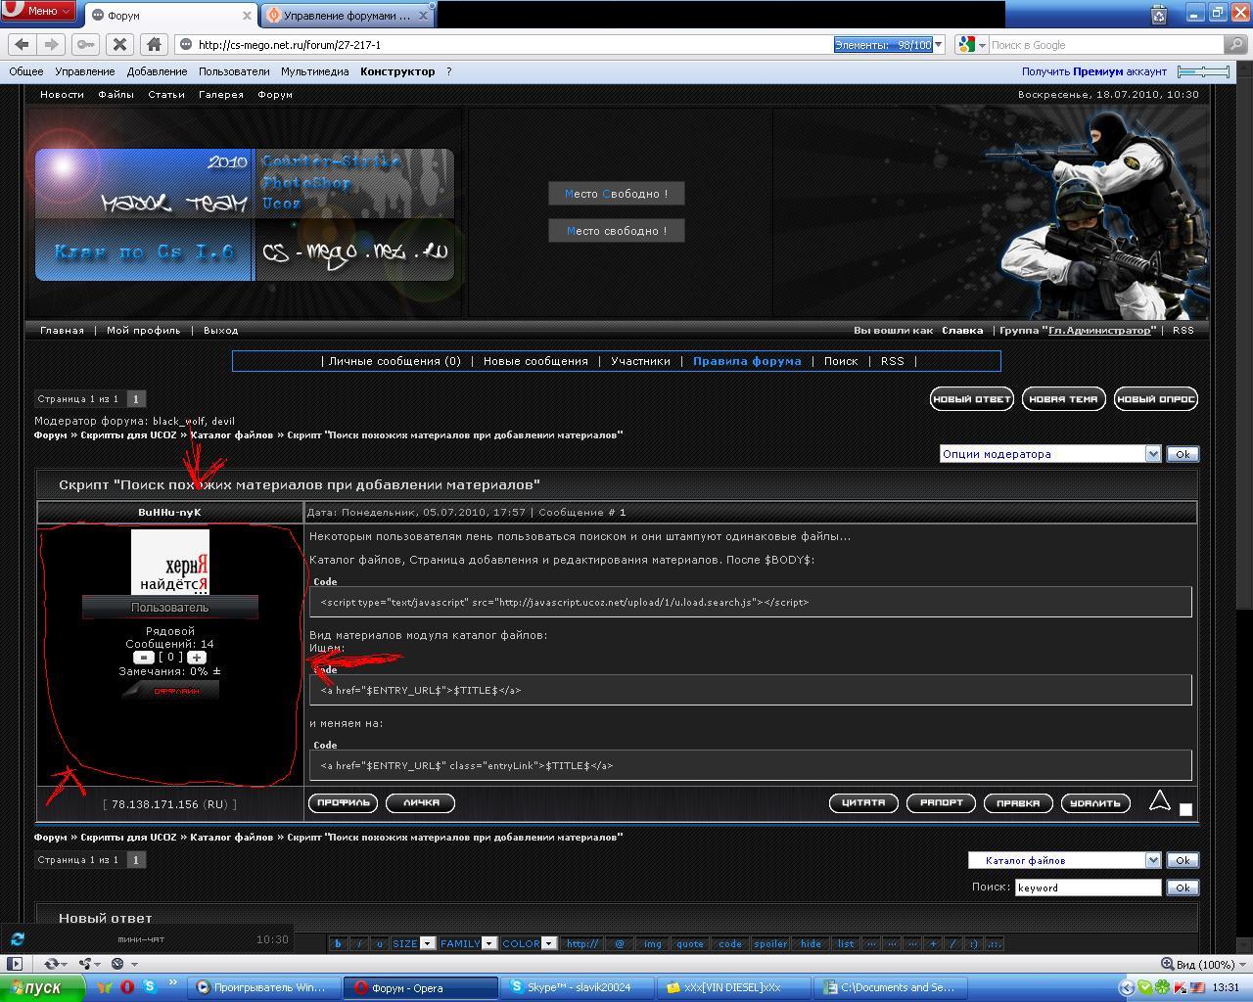Open the Мой профиль link
1253x1002 pixels.
(x=143, y=331)
